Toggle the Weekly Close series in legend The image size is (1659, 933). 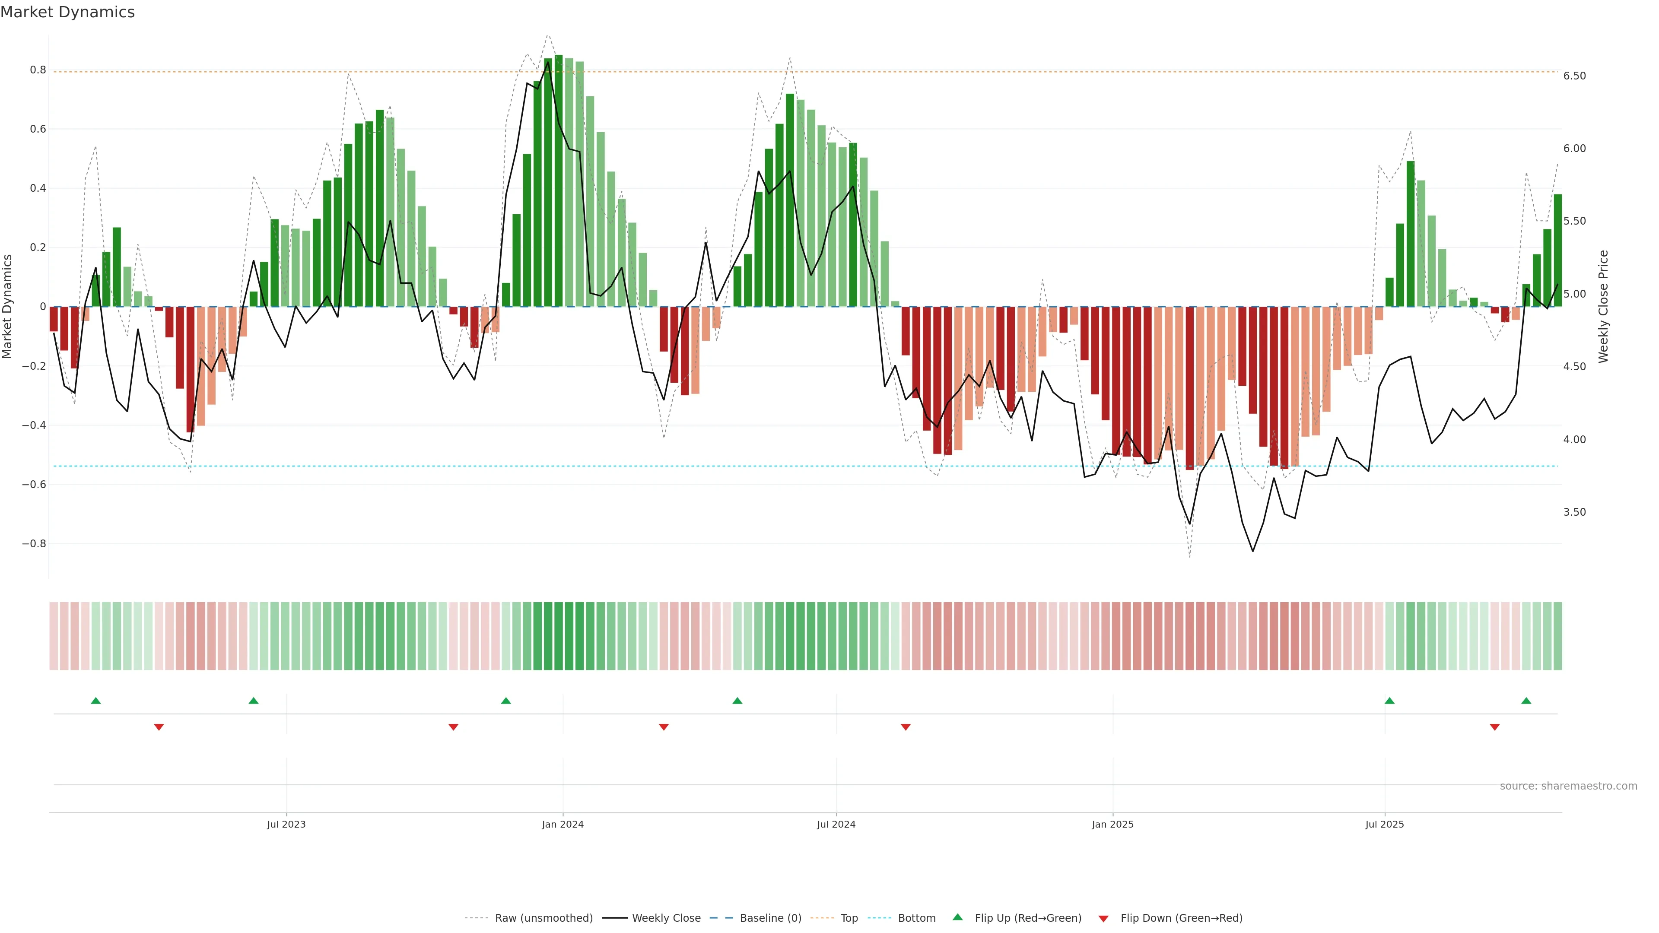pyautogui.click(x=666, y=918)
